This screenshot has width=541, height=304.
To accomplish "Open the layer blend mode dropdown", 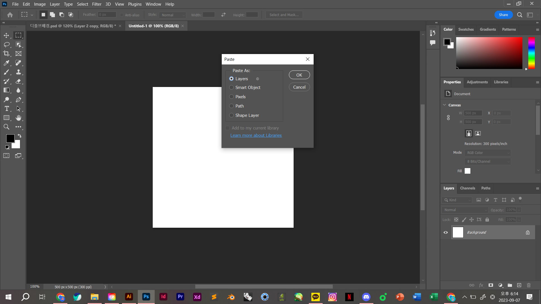I will (464, 210).
